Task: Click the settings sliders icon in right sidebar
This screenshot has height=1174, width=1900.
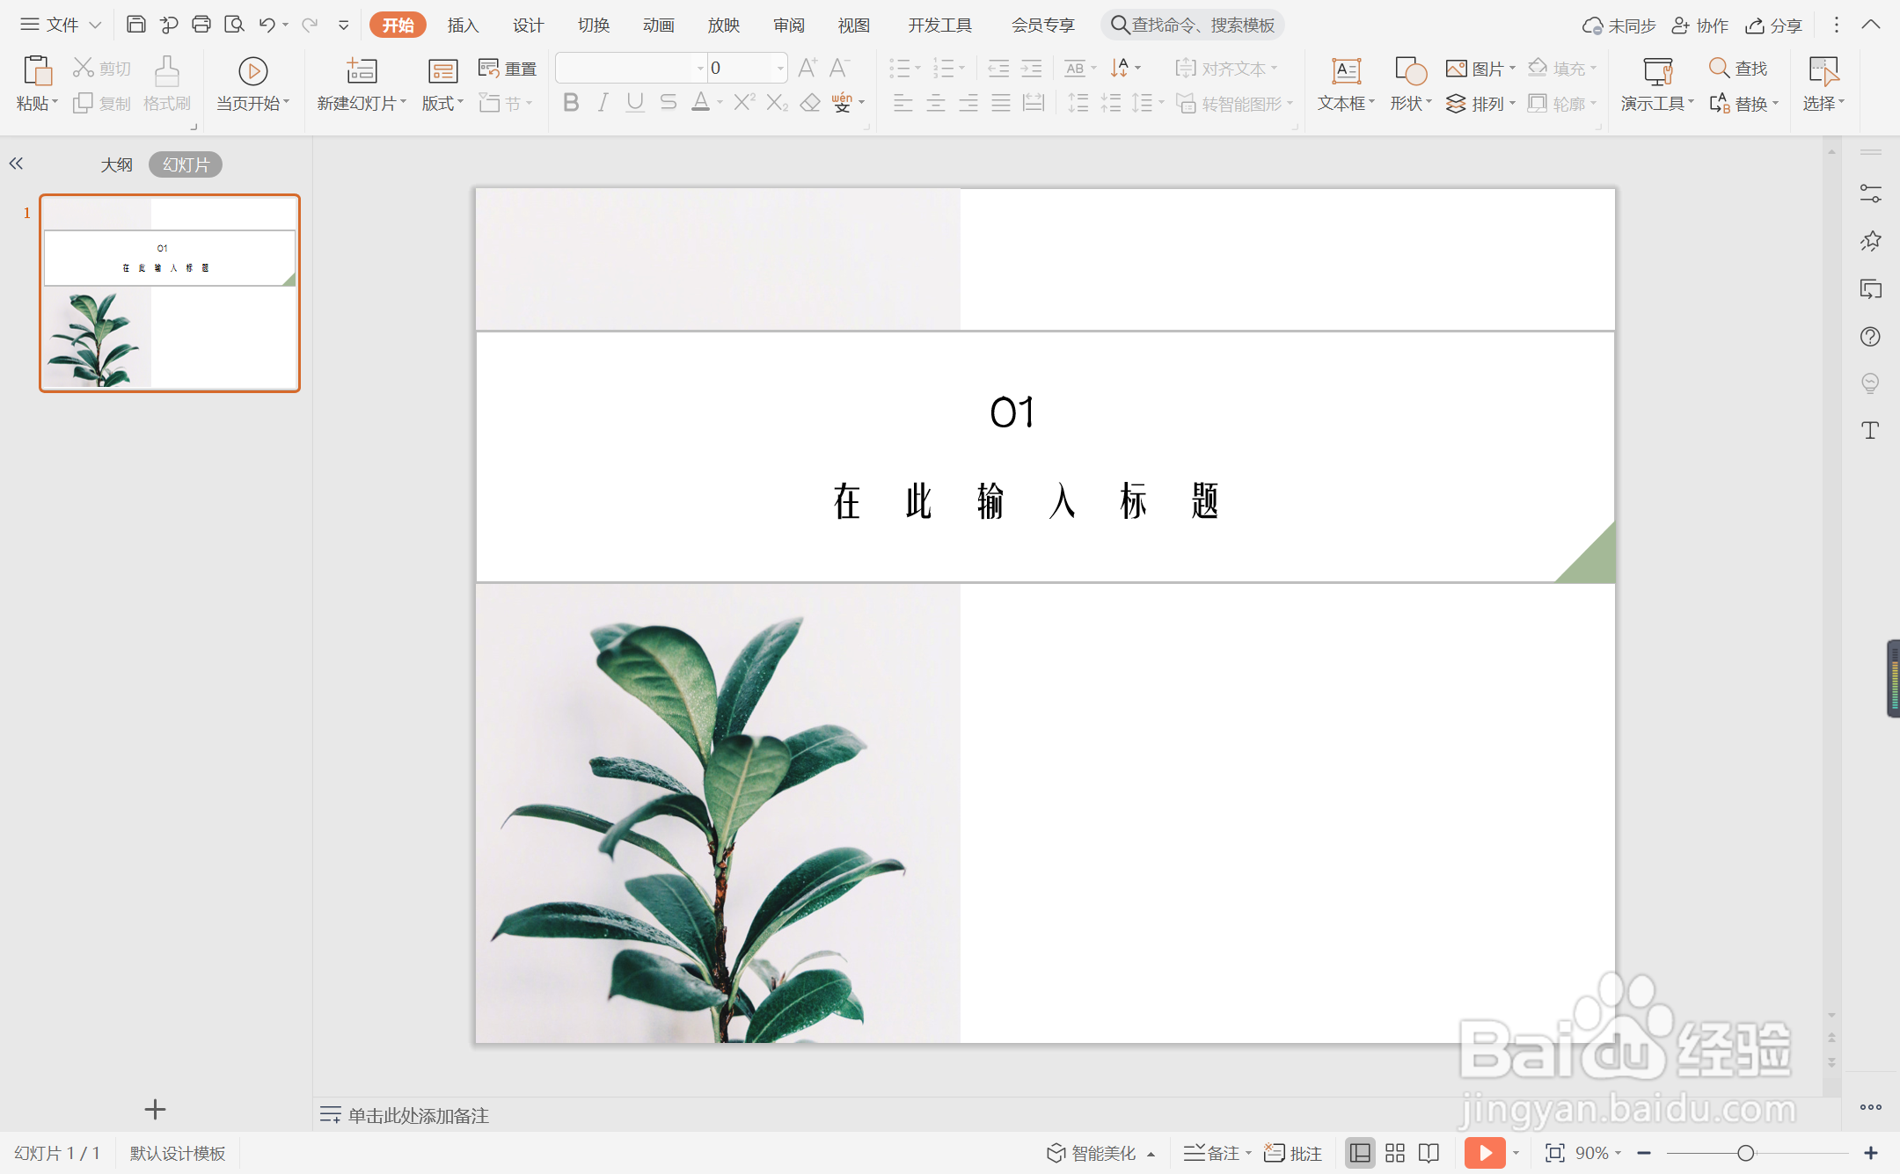Action: tap(1870, 193)
